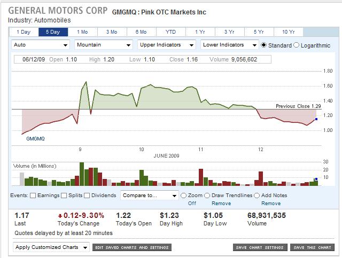Select the 3 Yr range tab
342x258 pixels.
pos(230,32)
